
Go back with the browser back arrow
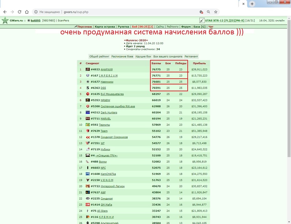point(5,12)
